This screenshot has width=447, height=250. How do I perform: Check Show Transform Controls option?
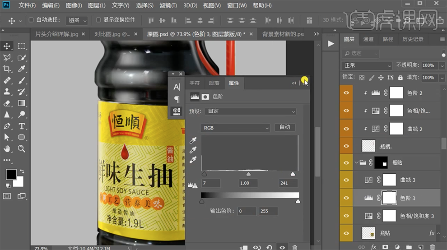(98, 20)
